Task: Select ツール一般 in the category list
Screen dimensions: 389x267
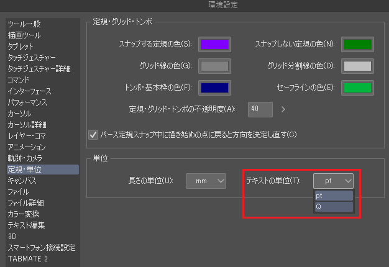Action: point(24,24)
